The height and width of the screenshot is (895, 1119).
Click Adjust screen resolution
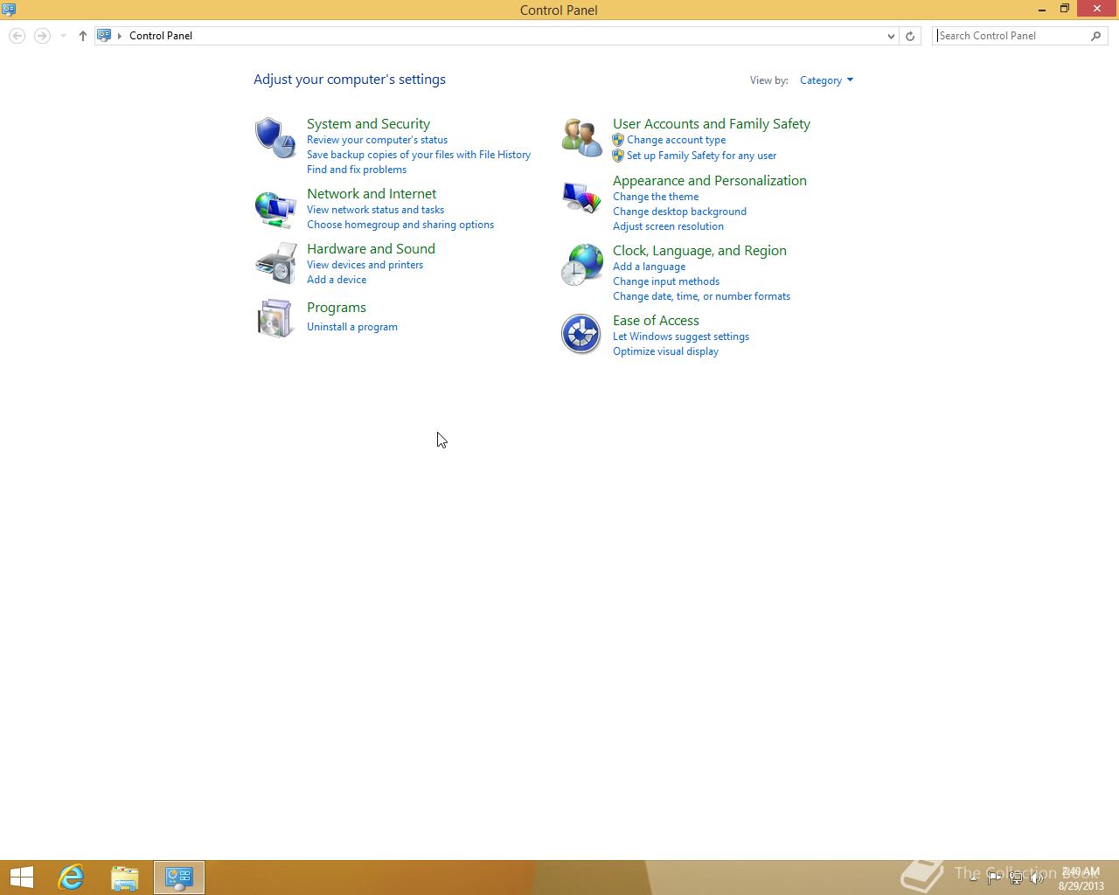668,226
